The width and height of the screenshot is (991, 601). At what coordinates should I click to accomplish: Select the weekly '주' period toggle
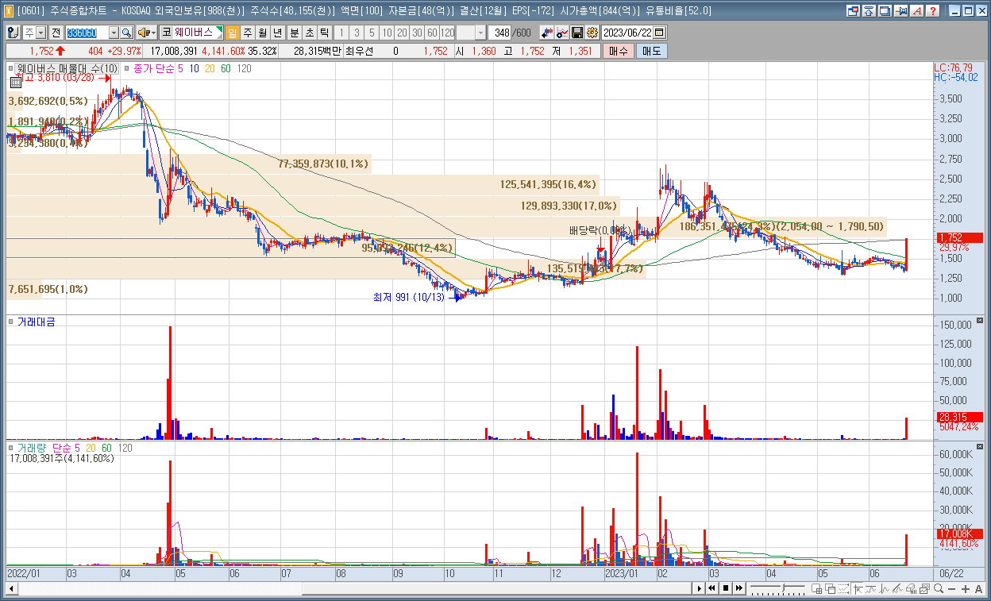[x=248, y=33]
